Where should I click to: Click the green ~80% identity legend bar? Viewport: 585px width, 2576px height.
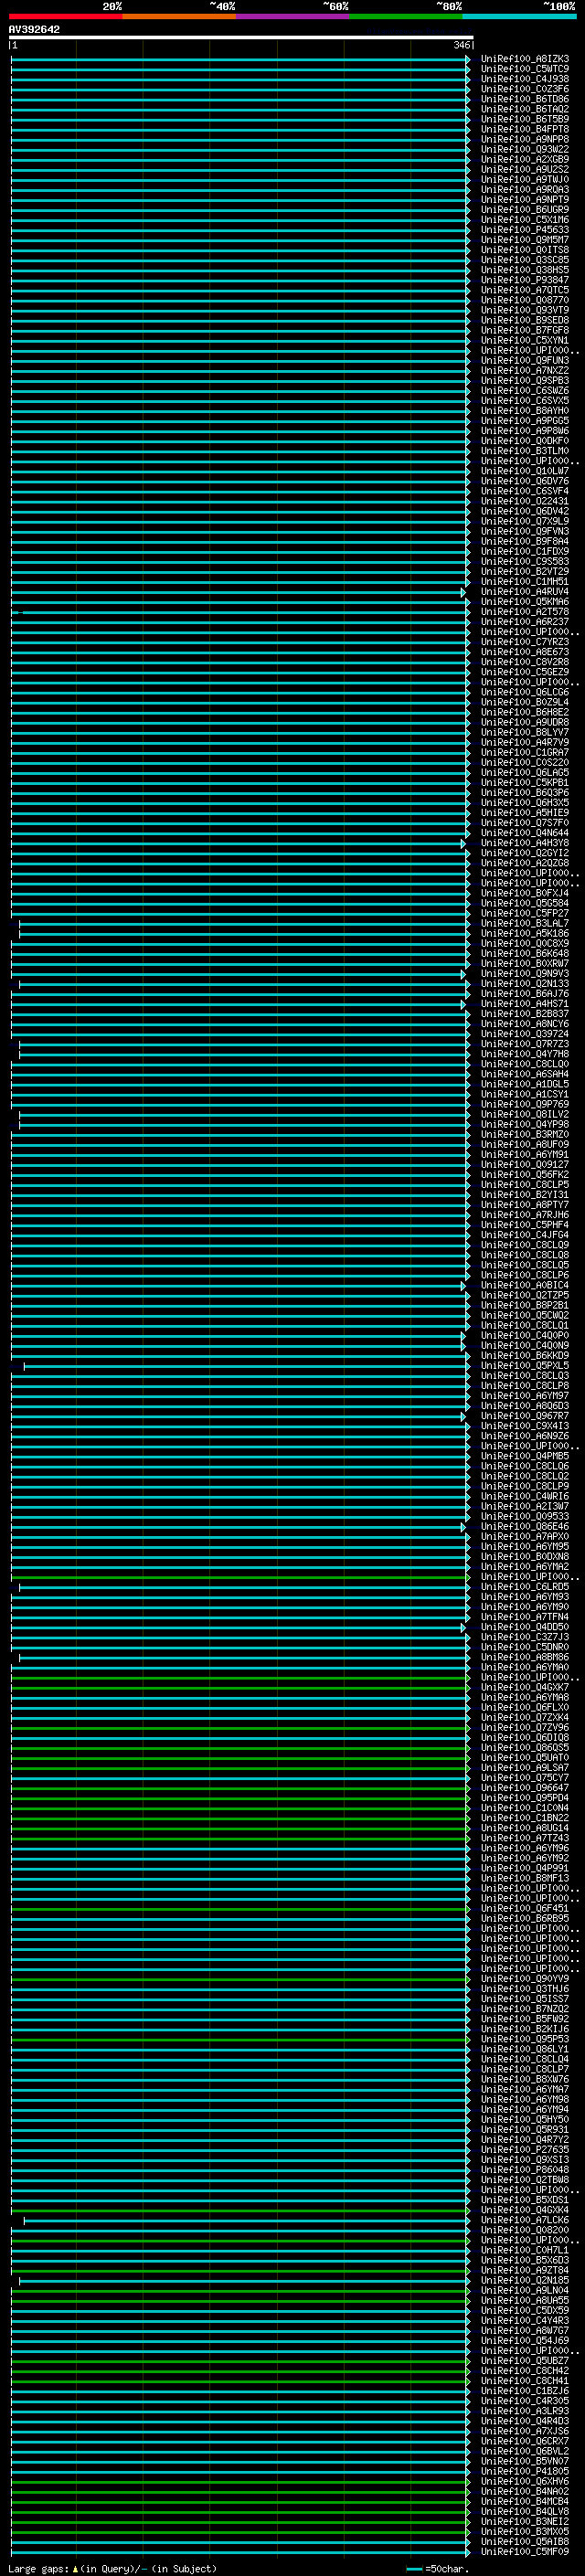(x=406, y=16)
